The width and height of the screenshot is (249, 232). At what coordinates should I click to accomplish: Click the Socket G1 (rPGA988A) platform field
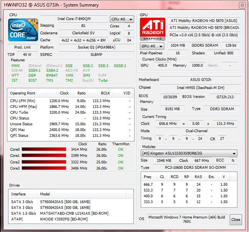point(96,47)
